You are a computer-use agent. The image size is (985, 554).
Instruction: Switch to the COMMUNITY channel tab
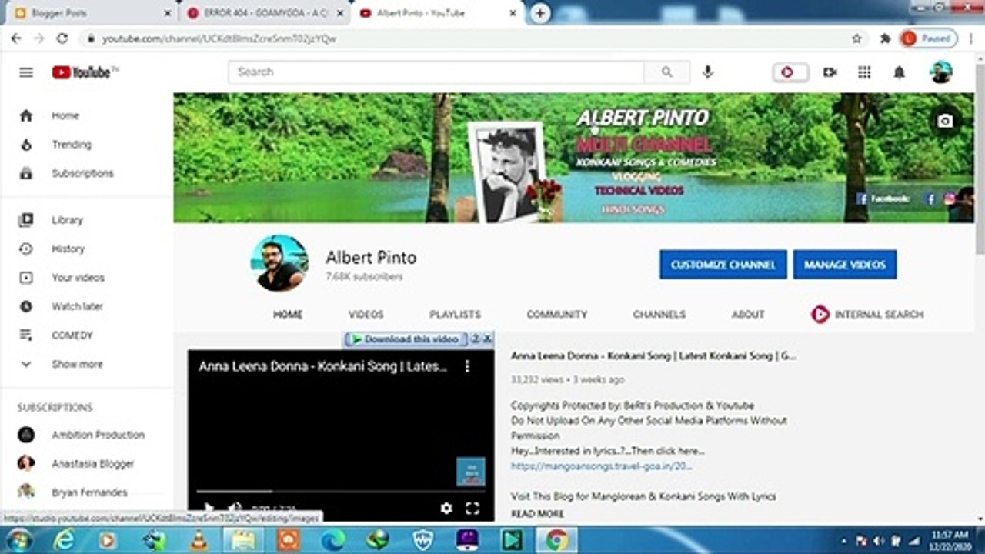click(556, 314)
